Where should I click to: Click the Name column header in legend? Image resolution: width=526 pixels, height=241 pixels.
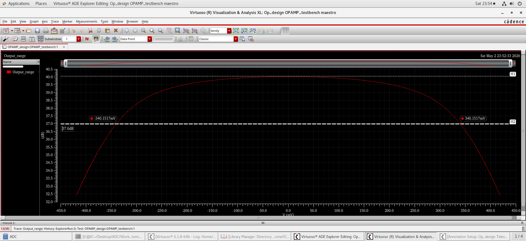20,62
